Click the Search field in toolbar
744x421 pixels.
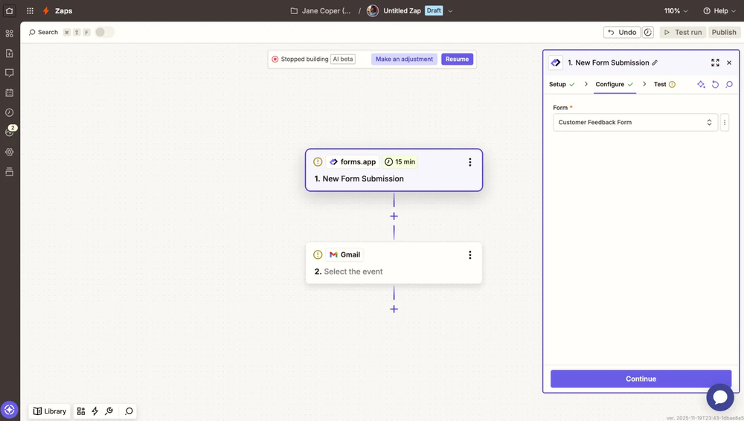coord(43,32)
